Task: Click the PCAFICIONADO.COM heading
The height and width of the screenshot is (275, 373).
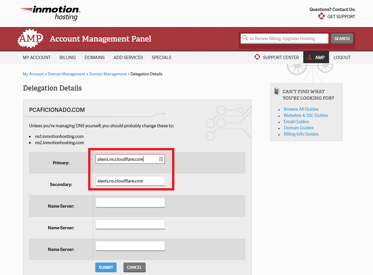Action: coord(57,110)
